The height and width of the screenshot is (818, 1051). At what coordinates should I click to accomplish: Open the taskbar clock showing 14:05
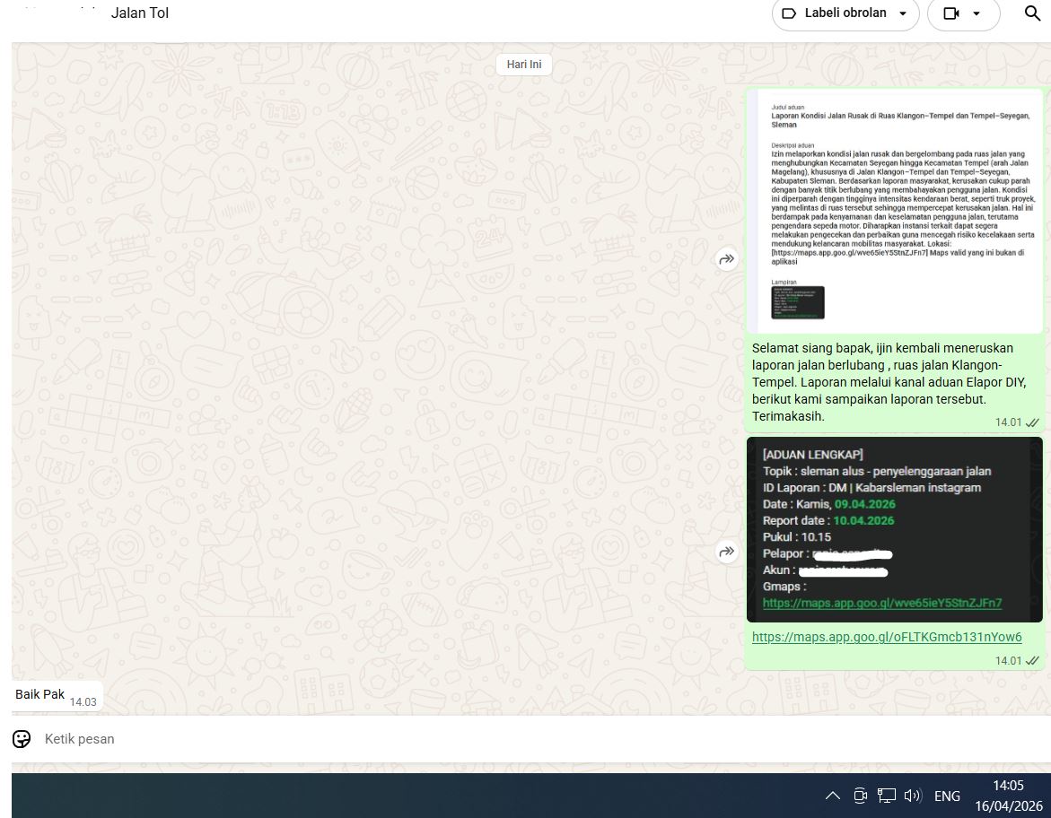coord(1008,796)
